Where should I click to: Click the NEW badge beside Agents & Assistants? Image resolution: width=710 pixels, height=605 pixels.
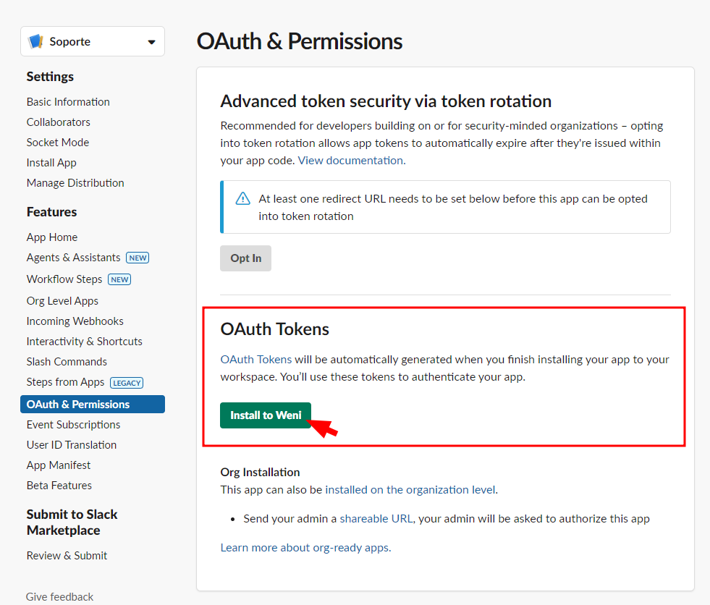pyautogui.click(x=137, y=258)
